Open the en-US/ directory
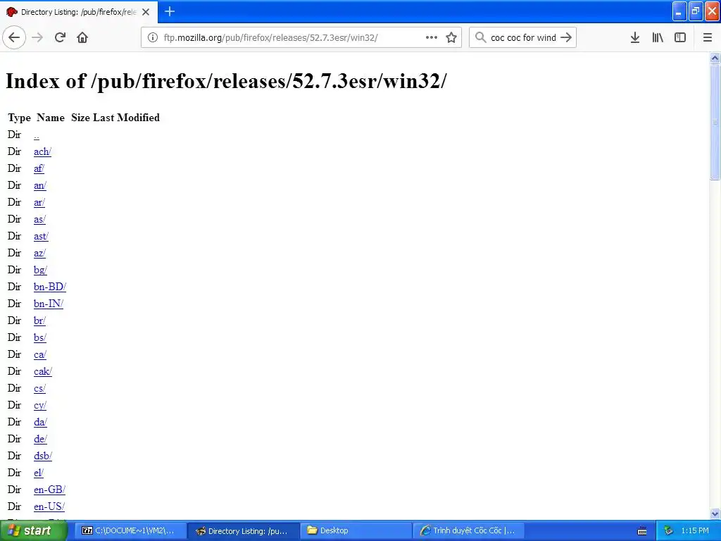 tap(49, 507)
